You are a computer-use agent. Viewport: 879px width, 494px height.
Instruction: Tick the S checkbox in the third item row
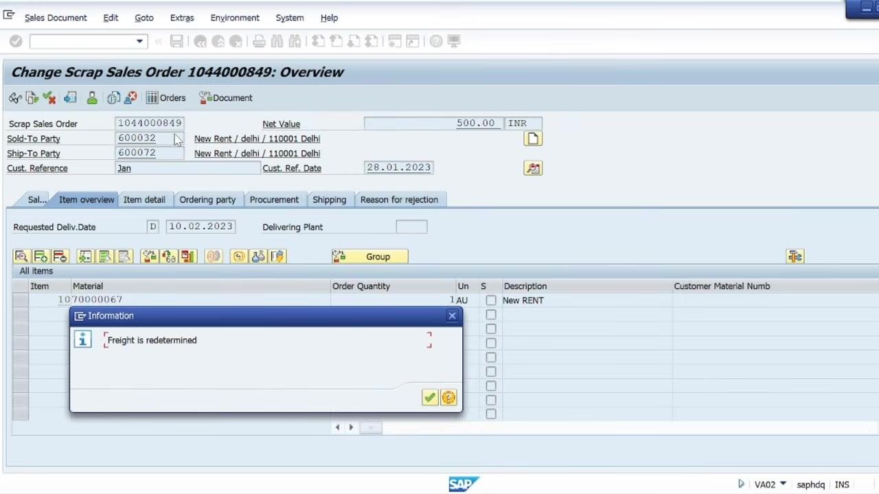point(490,329)
